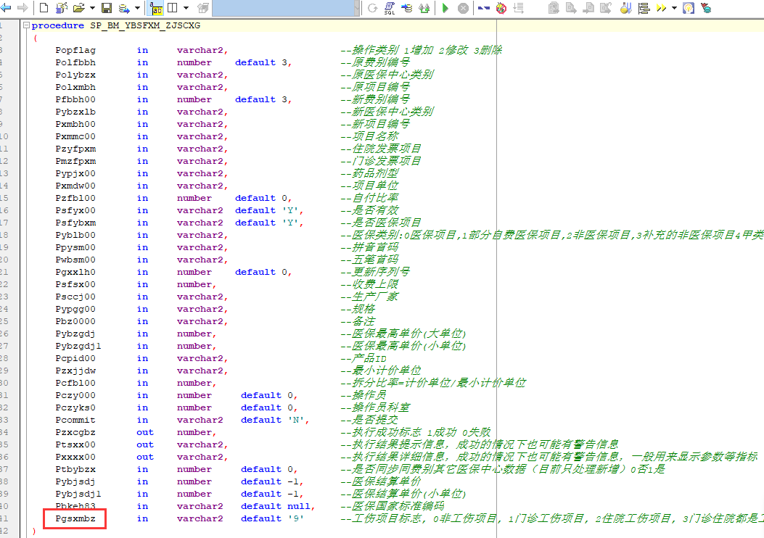Image resolution: width=764 pixels, height=538 pixels.
Task: Click the Pyblb00 parameter name
Action: click(x=75, y=235)
